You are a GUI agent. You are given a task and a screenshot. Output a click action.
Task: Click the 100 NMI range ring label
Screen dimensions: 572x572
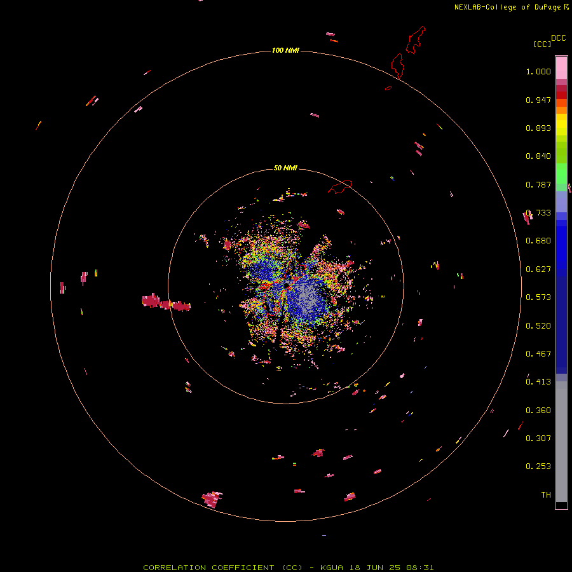pyautogui.click(x=285, y=50)
